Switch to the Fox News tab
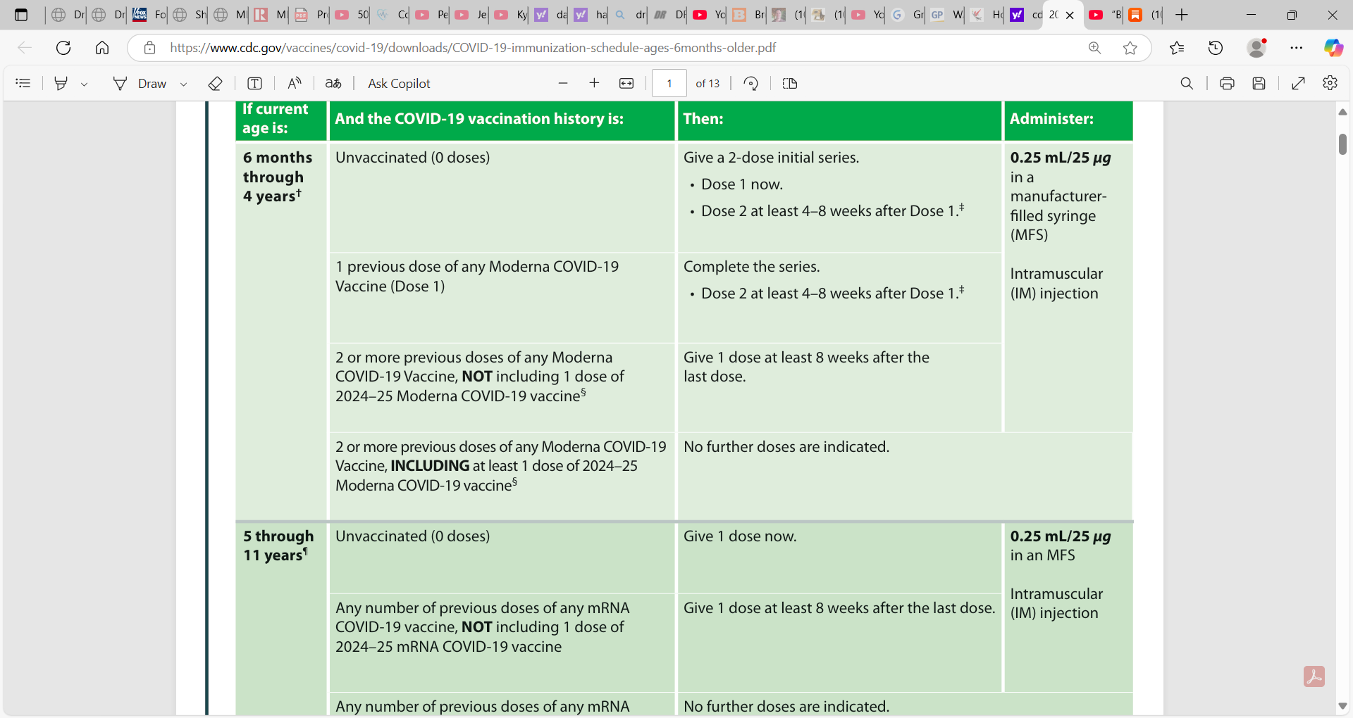Screen dimensions: 1353x718 click(149, 15)
